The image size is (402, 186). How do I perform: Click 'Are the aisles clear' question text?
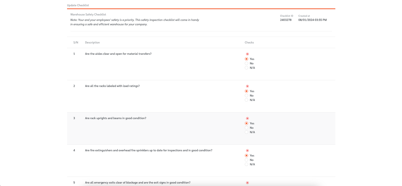tap(118, 54)
